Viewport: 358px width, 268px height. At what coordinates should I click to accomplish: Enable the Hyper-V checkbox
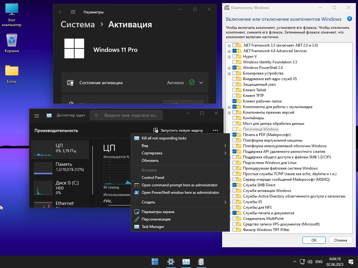235,57
